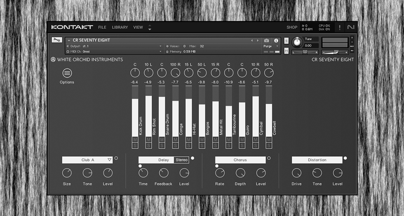
Task: Open the FILE menu
Action: tap(102, 27)
